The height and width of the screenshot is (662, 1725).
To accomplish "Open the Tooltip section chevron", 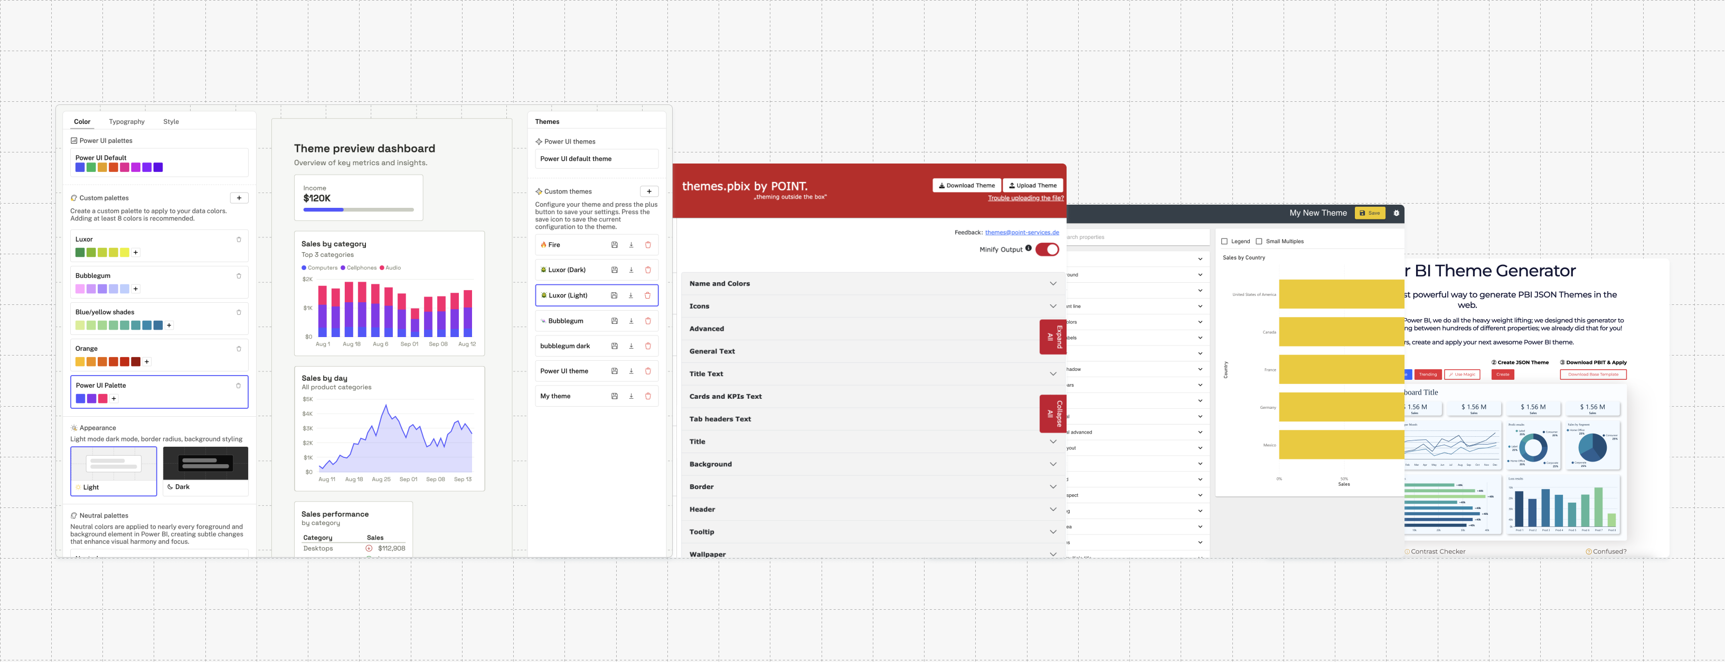I will pos(1053,532).
